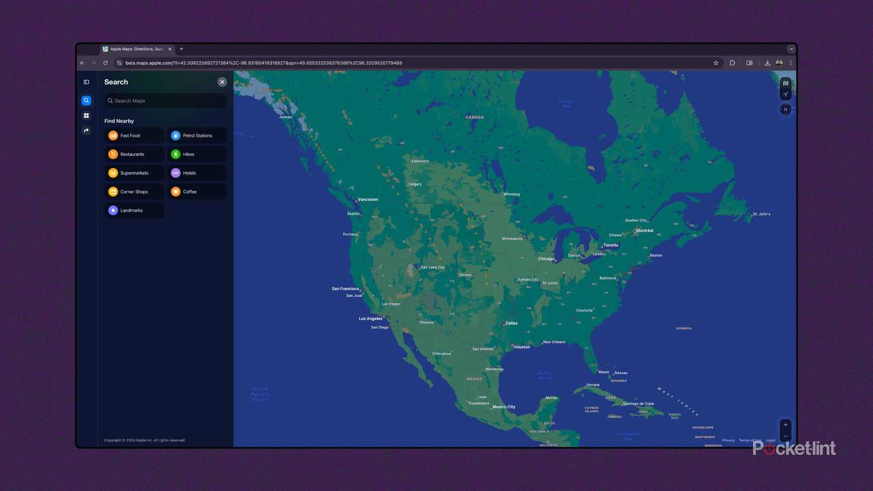View site information in the address bar
This screenshot has width=873, height=491.
tap(119, 63)
